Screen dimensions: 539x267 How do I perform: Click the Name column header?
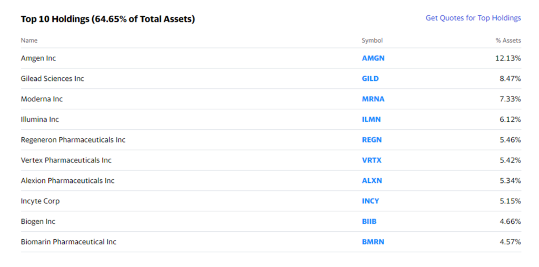(29, 40)
